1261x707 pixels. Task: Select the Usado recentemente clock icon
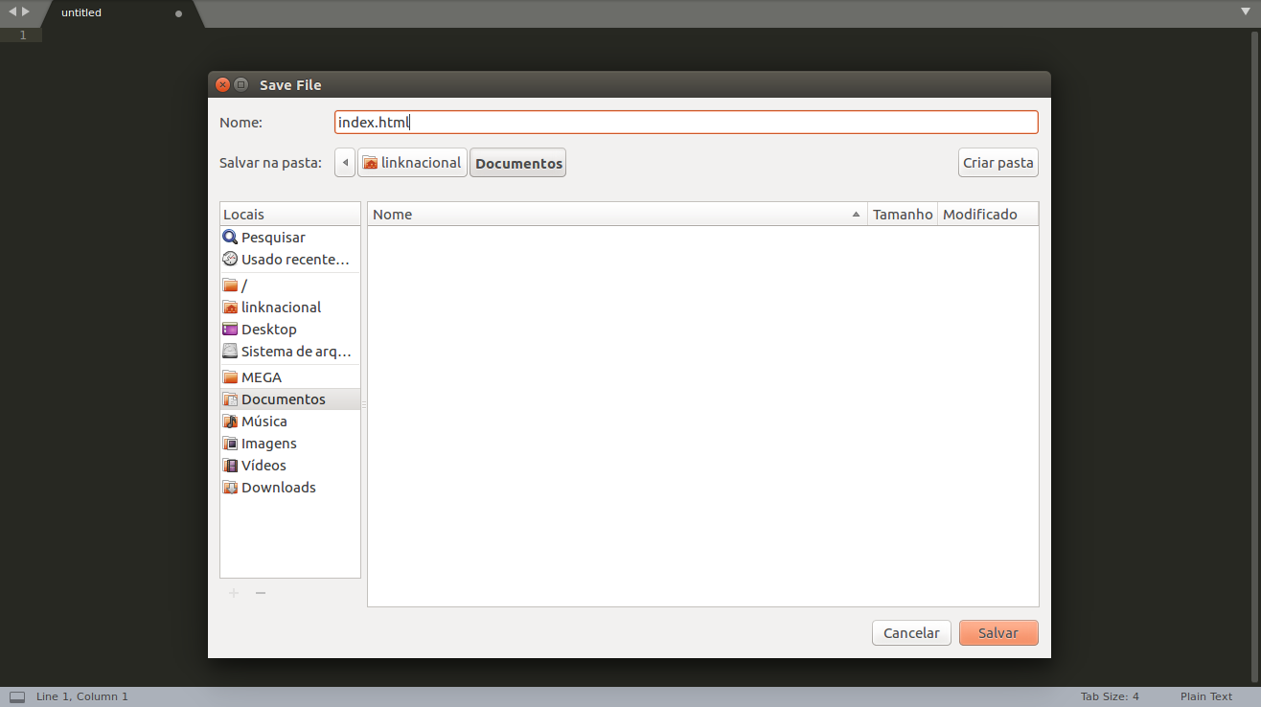click(230, 259)
